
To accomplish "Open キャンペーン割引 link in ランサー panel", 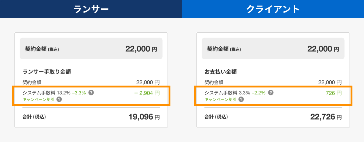I will [39, 99].
